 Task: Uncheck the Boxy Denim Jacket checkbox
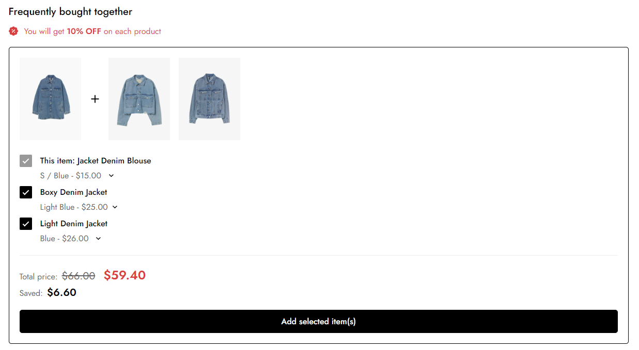[26, 192]
